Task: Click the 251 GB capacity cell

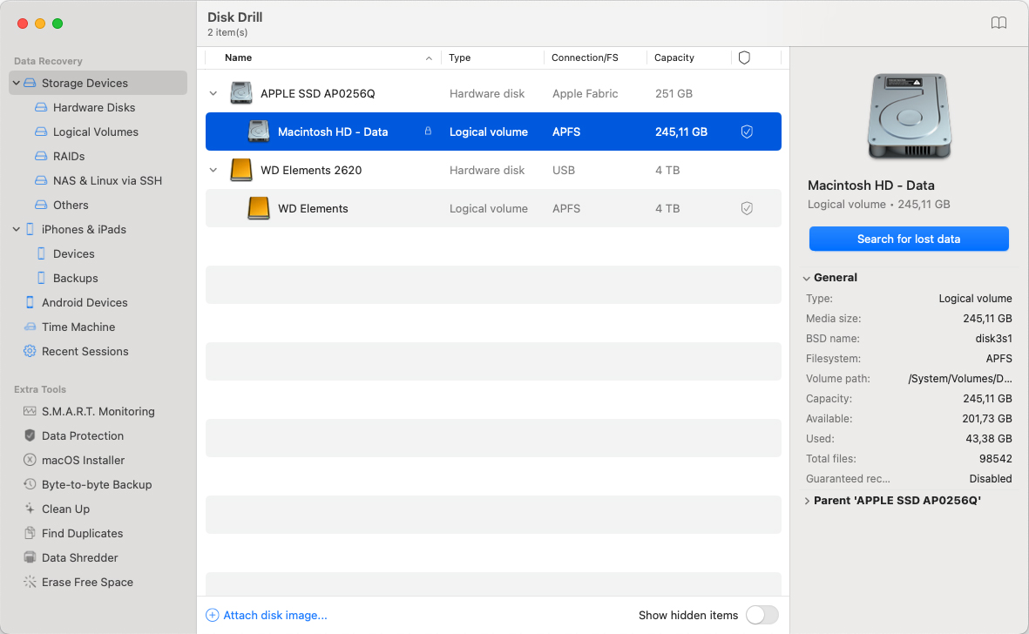Action: 674,94
